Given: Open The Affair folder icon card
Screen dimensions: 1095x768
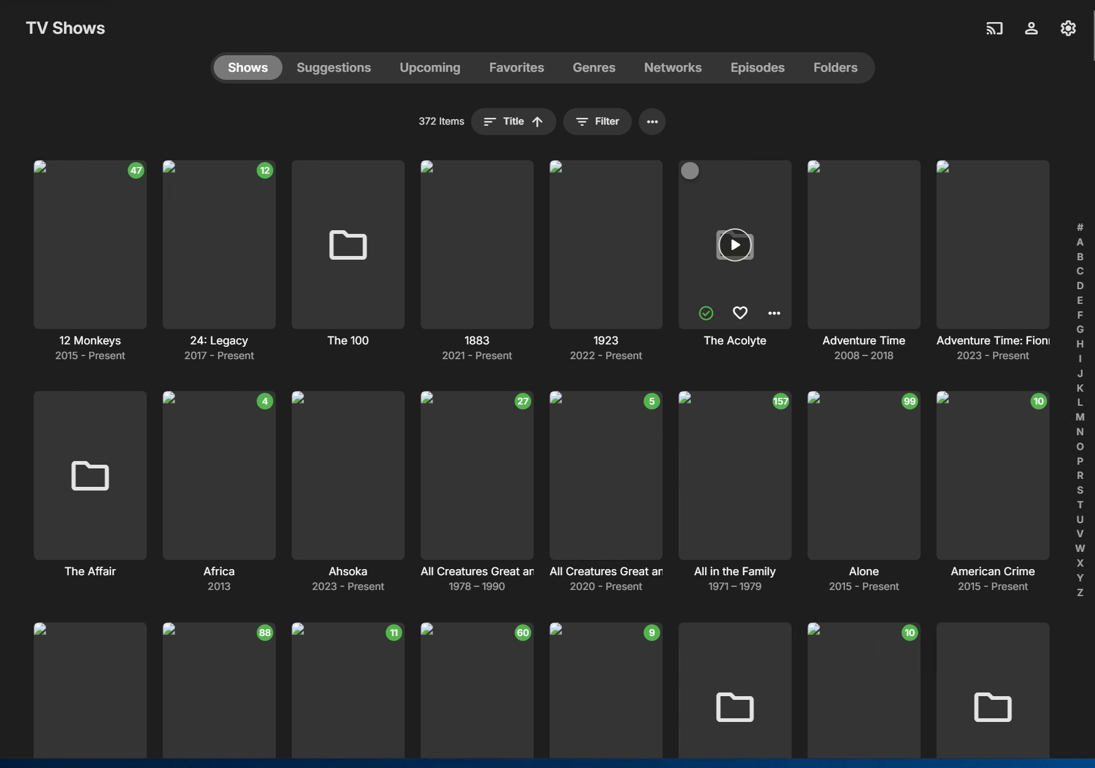Looking at the screenshot, I should [x=90, y=475].
